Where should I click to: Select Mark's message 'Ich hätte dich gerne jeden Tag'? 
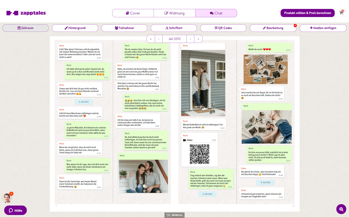click(88, 71)
